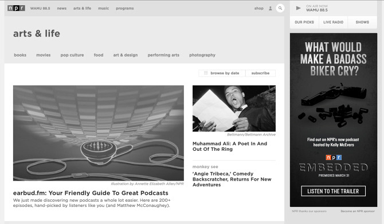This screenshot has height=224, width=384.
Task: Click 'What would make a badass biker cry' ad text
Action: click(334, 59)
